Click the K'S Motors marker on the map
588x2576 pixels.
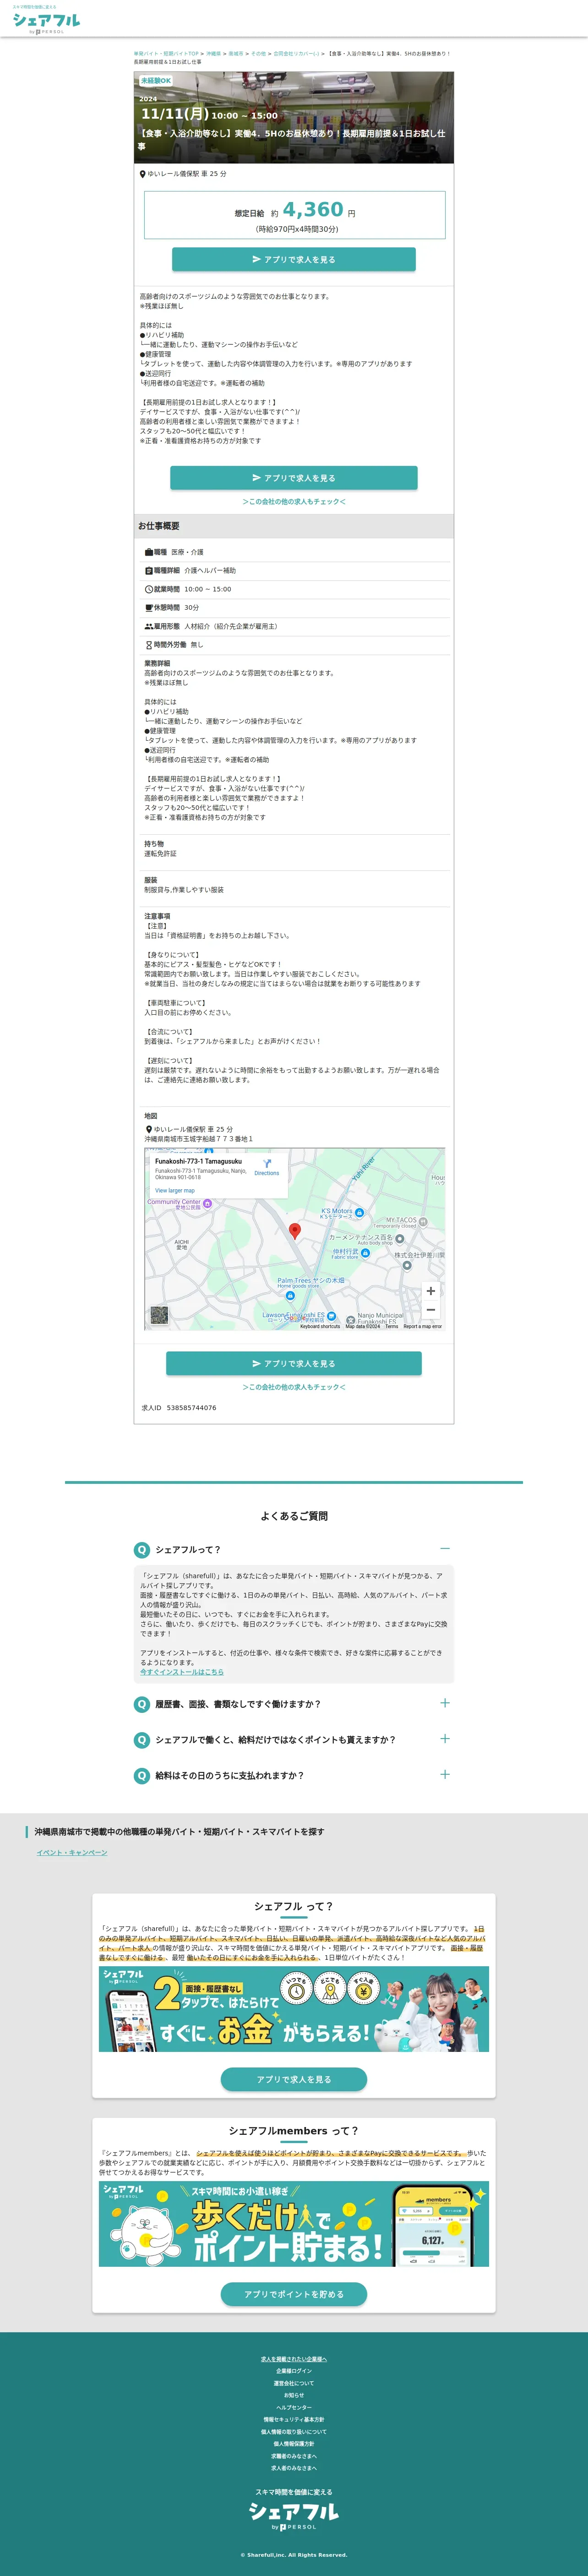click(x=359, y=1212)
